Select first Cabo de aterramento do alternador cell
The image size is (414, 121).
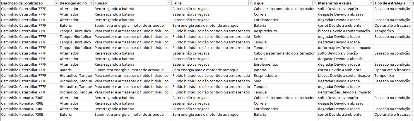click(285, 9)
